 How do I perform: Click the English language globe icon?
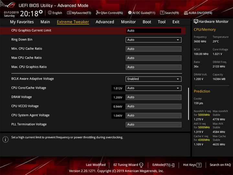50,13
